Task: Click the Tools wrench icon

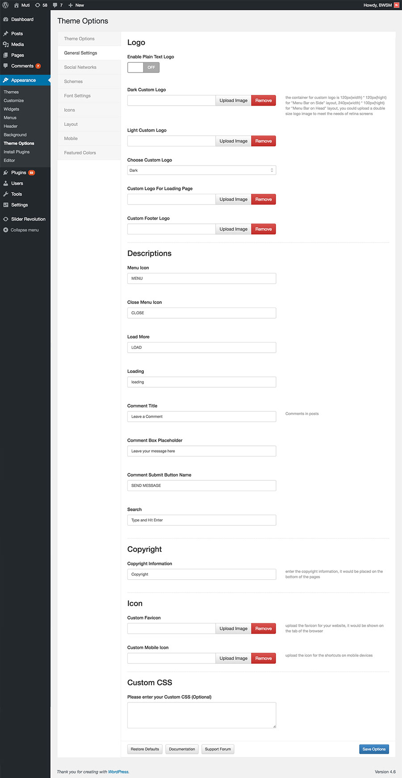Action: [6, 194]
